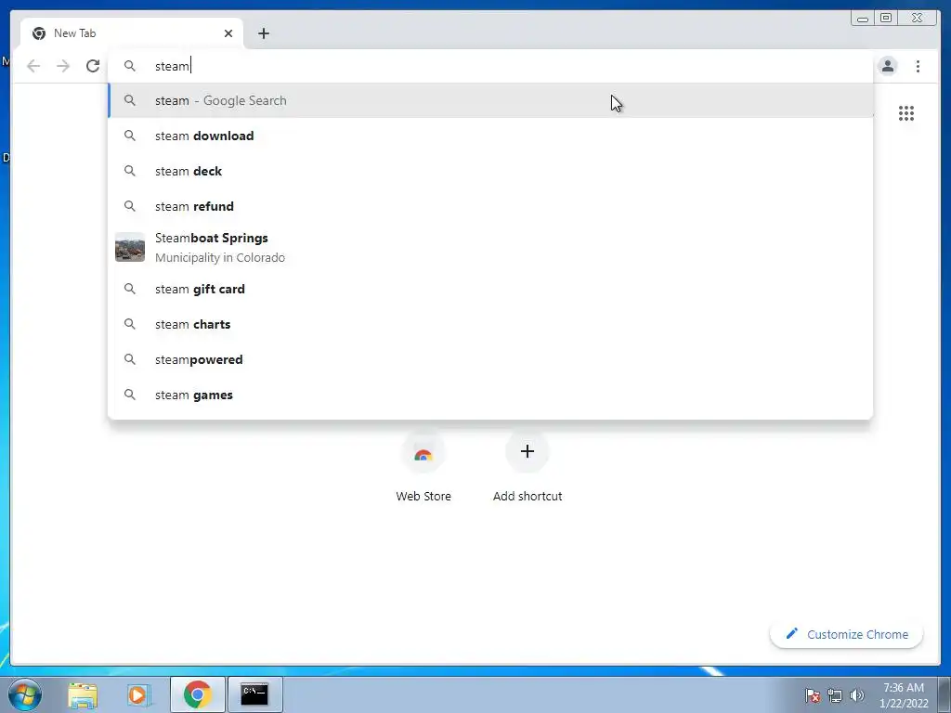
Task: Click the search icon beside 'steam games'
Action: [130, 395]
